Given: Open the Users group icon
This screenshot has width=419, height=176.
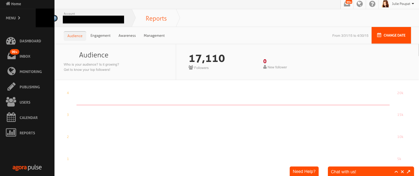Looking at the screenshot, I should click(x=11, y=102).
